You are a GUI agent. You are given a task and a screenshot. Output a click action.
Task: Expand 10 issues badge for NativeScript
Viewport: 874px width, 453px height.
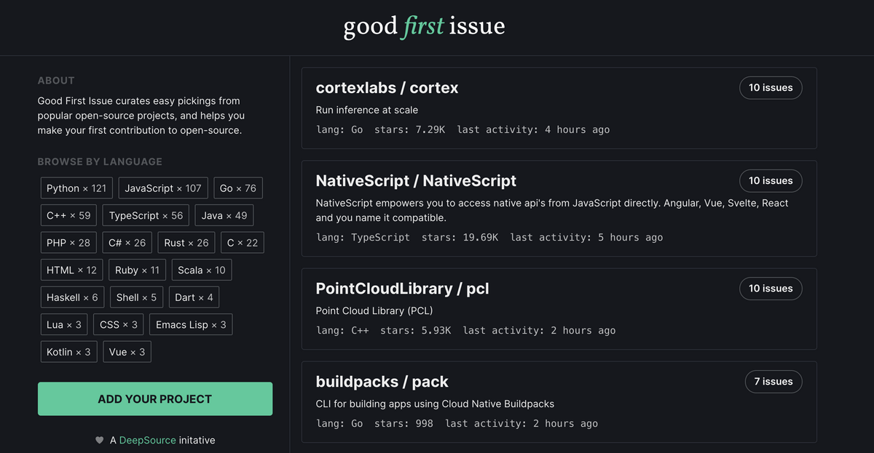click(x=771, y=180)
